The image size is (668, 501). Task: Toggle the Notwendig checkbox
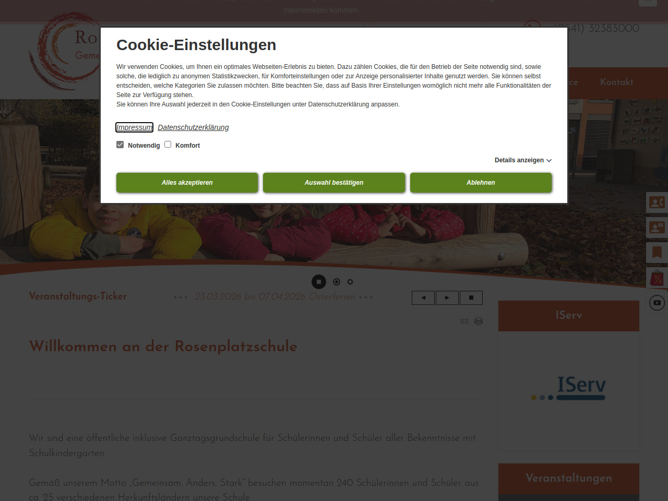pos(120,145)
